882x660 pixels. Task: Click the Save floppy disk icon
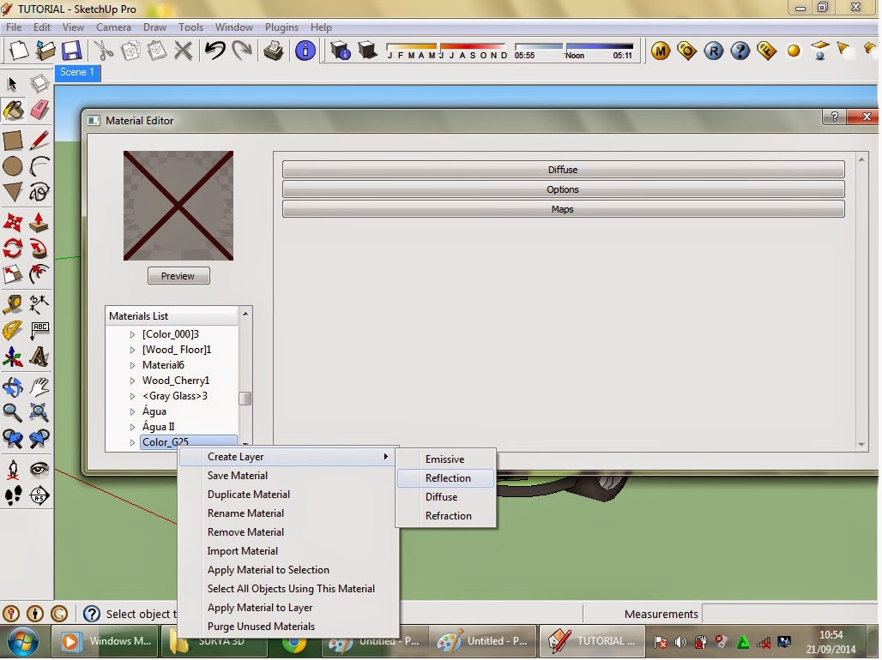[71, 51]
